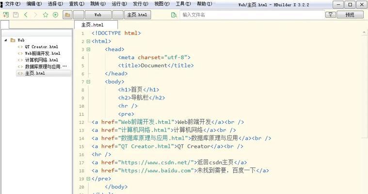Click the new file toolbar icon
368x194 pixels.
6,15
